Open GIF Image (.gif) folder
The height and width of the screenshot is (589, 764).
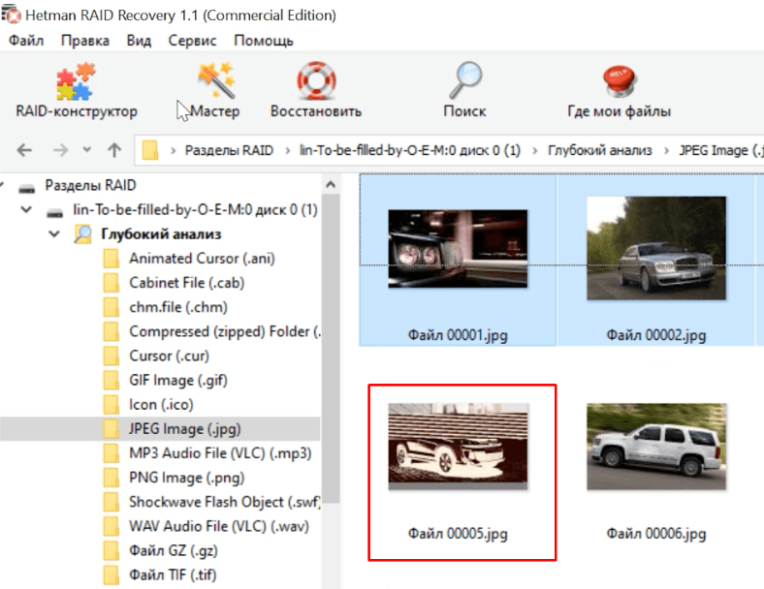coord(178,380)
